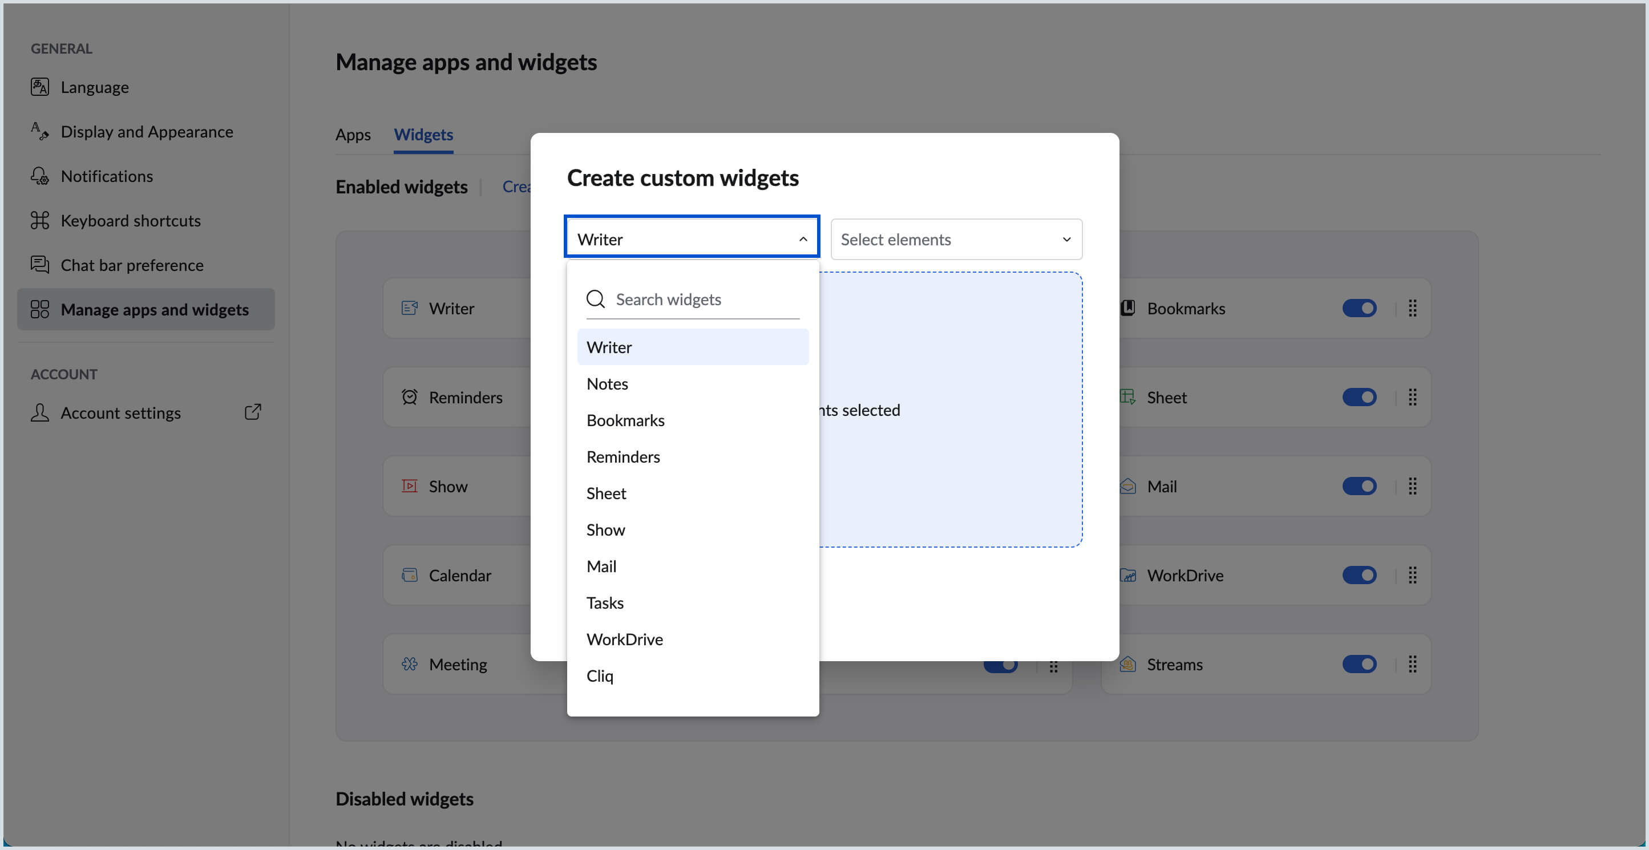Disable the Bookmarks widget toggle
This screenshot has height=850, width=1649.
pyautogui.click(x=1360, y=308)
